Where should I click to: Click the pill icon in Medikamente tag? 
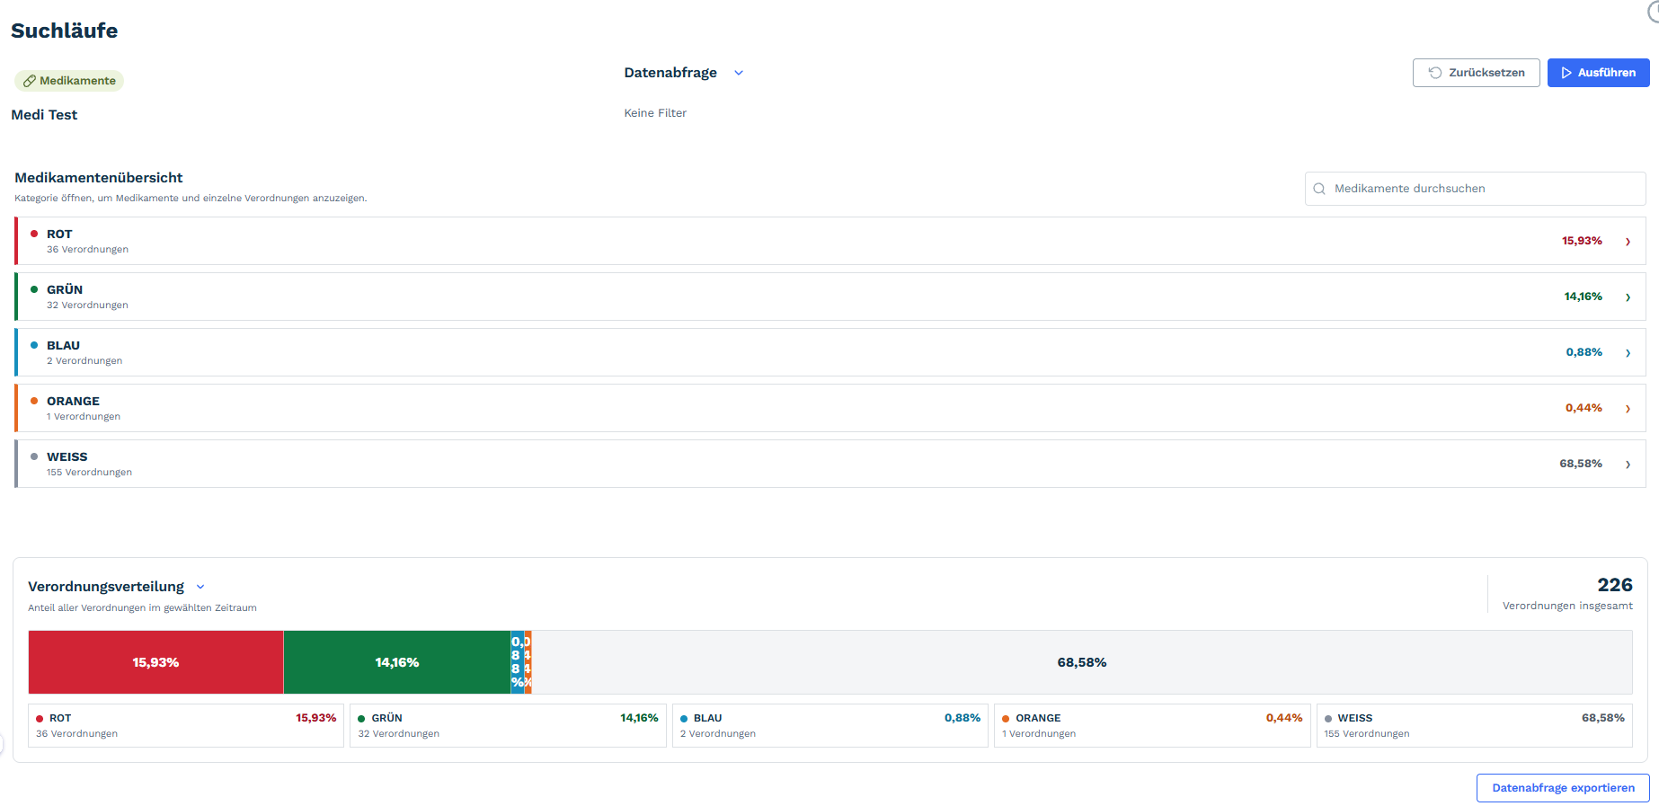click(30, 81)
